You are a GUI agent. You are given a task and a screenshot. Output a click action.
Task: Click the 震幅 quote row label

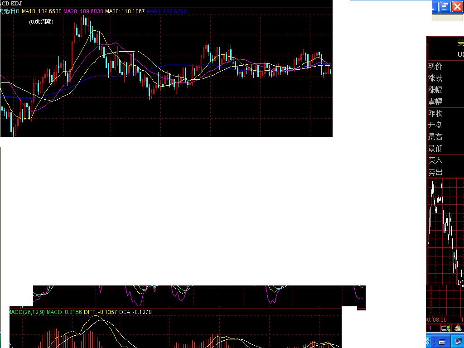coord(435,101)
